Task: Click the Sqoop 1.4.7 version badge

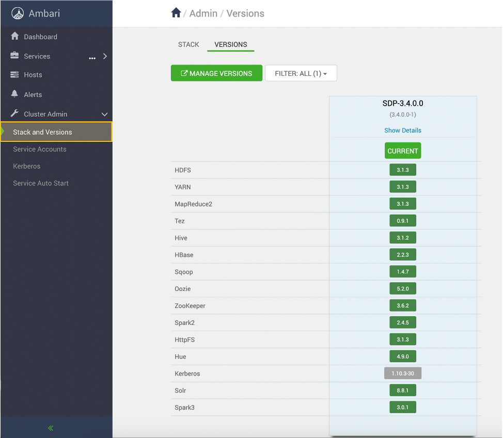Action: 403,272
